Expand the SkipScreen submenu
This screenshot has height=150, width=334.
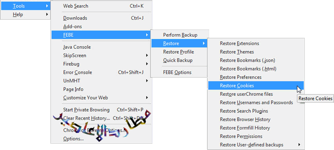coord(101,55)
